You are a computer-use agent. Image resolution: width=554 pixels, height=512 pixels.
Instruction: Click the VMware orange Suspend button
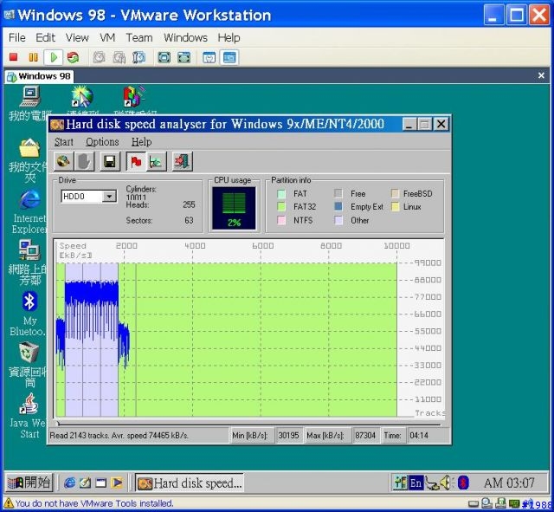[33, 57]
